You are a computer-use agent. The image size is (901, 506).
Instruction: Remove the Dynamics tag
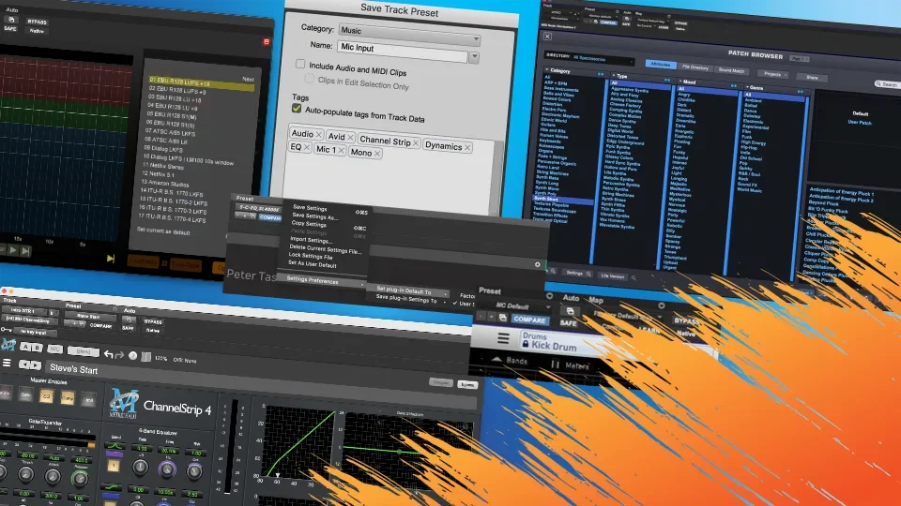point(467,147)
